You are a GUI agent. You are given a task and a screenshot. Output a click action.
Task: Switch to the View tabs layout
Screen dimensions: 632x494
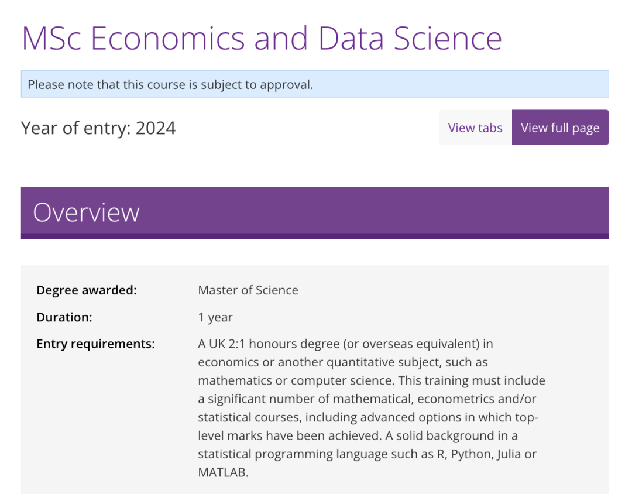pyautogui.click(x=475, y=128)
